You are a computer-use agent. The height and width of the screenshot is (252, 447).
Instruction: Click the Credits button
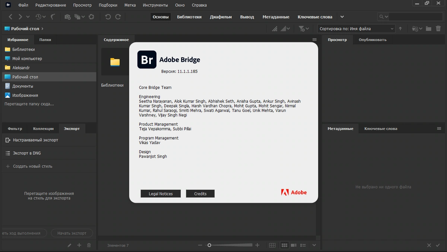tap(200, 194)
